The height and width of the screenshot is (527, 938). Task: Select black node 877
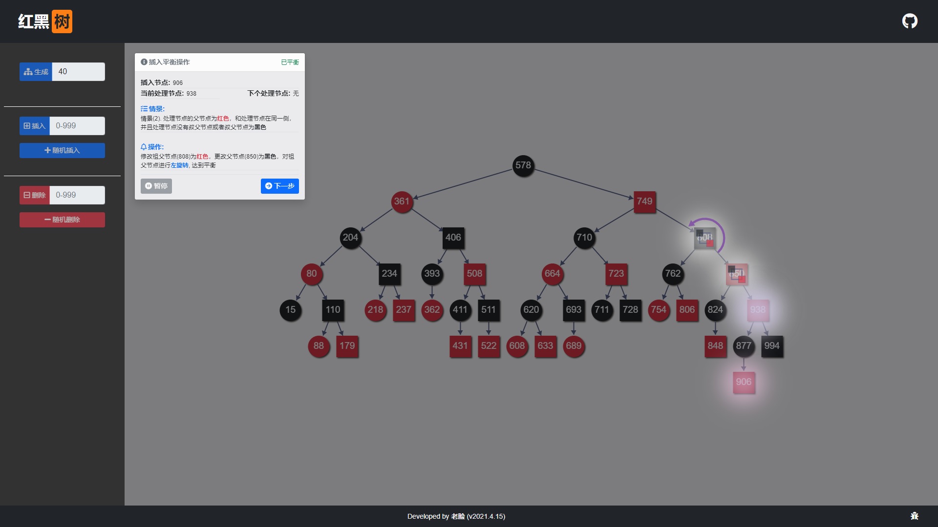click(x=744, y=346)
